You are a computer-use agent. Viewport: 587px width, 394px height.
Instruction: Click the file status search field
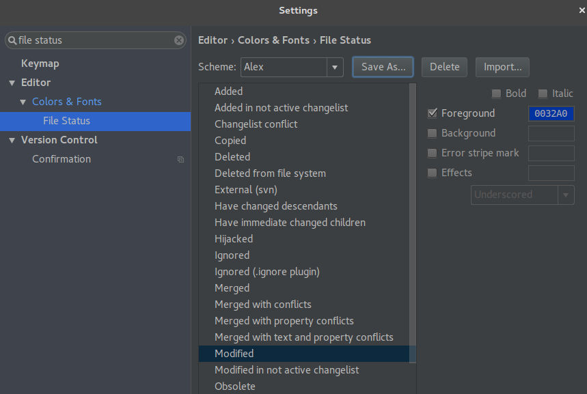tap(96, 40)
